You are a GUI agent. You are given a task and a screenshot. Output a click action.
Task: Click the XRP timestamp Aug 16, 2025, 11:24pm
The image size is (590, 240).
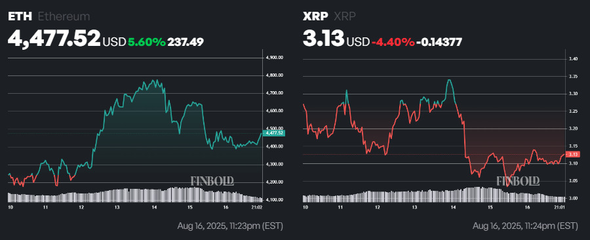[x=525, y=226]
